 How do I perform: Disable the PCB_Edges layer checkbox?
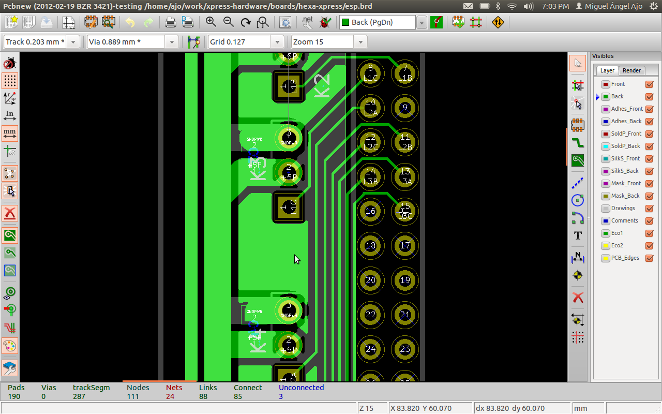tap(649, 258)
